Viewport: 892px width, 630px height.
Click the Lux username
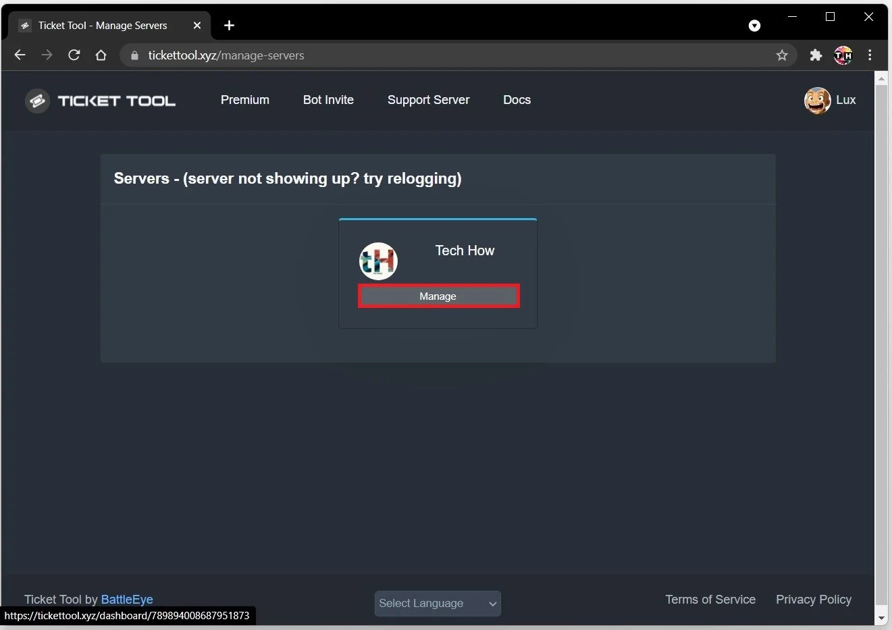point(845,100)
